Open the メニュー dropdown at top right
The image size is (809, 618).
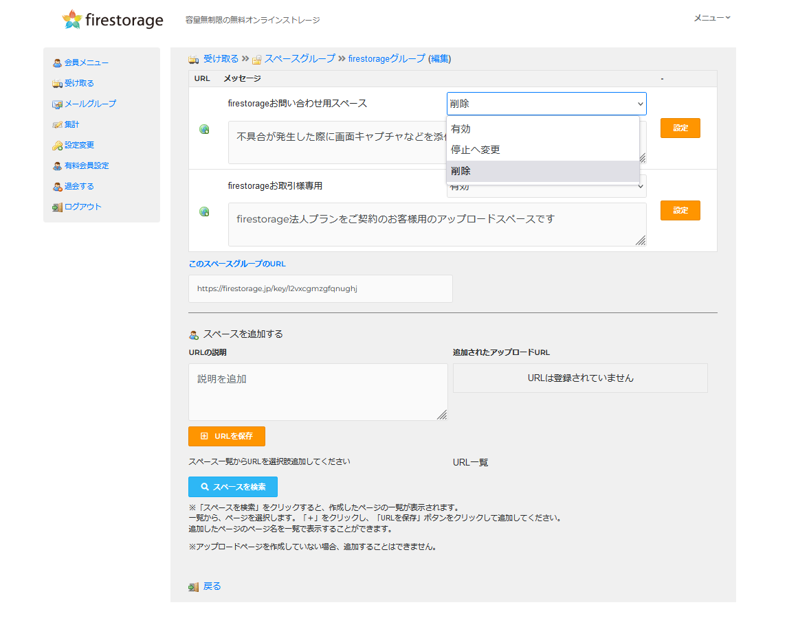(712, 18)
